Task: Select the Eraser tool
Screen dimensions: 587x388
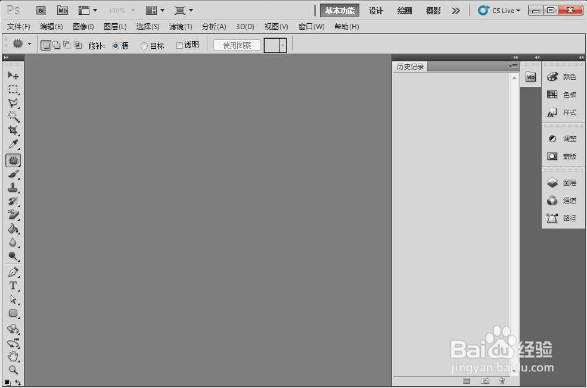Action: pos(13,215)
